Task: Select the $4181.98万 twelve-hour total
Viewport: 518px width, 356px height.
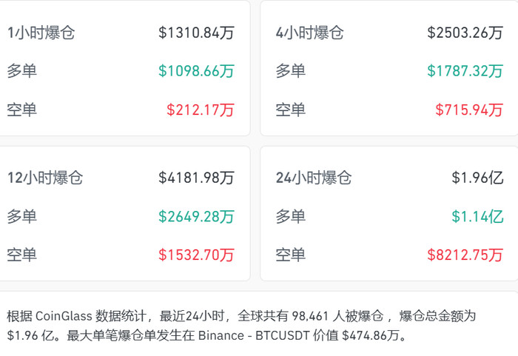Action: point(196,178)
